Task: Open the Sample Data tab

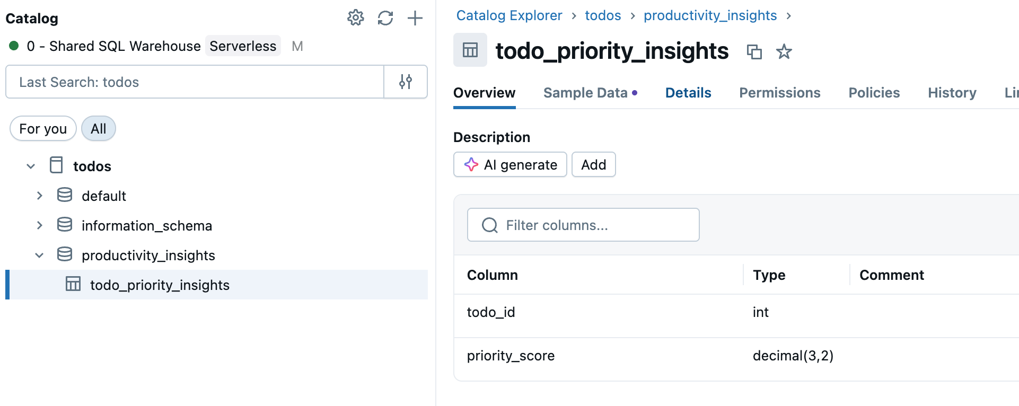Action: coord(585,92)
